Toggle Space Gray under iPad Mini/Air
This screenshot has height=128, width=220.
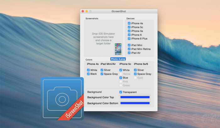[x=102, y=74]
